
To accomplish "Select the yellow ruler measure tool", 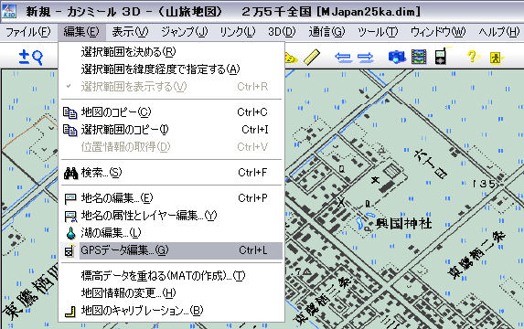I will [312, 57].
